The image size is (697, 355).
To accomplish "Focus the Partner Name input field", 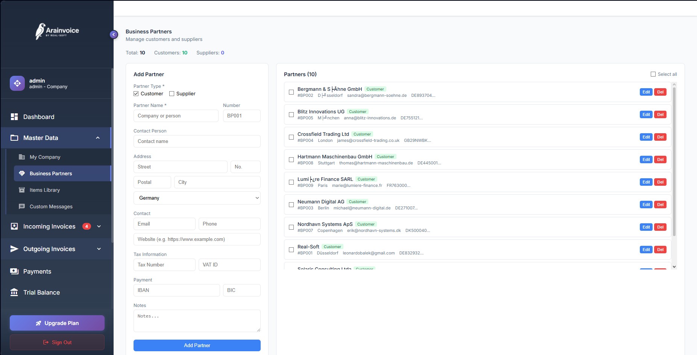I will 176,116.
